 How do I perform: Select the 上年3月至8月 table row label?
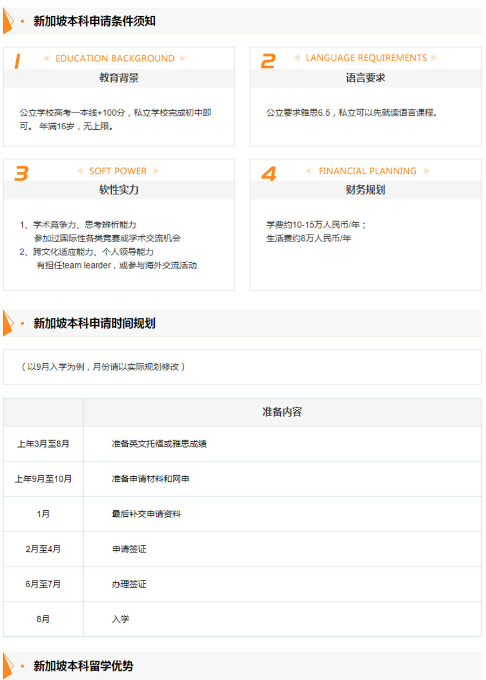click(x=43, y=444)
